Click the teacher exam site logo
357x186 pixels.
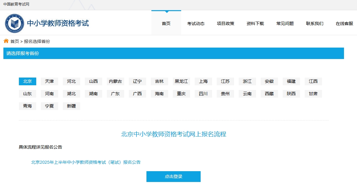[x=15, y=23]
